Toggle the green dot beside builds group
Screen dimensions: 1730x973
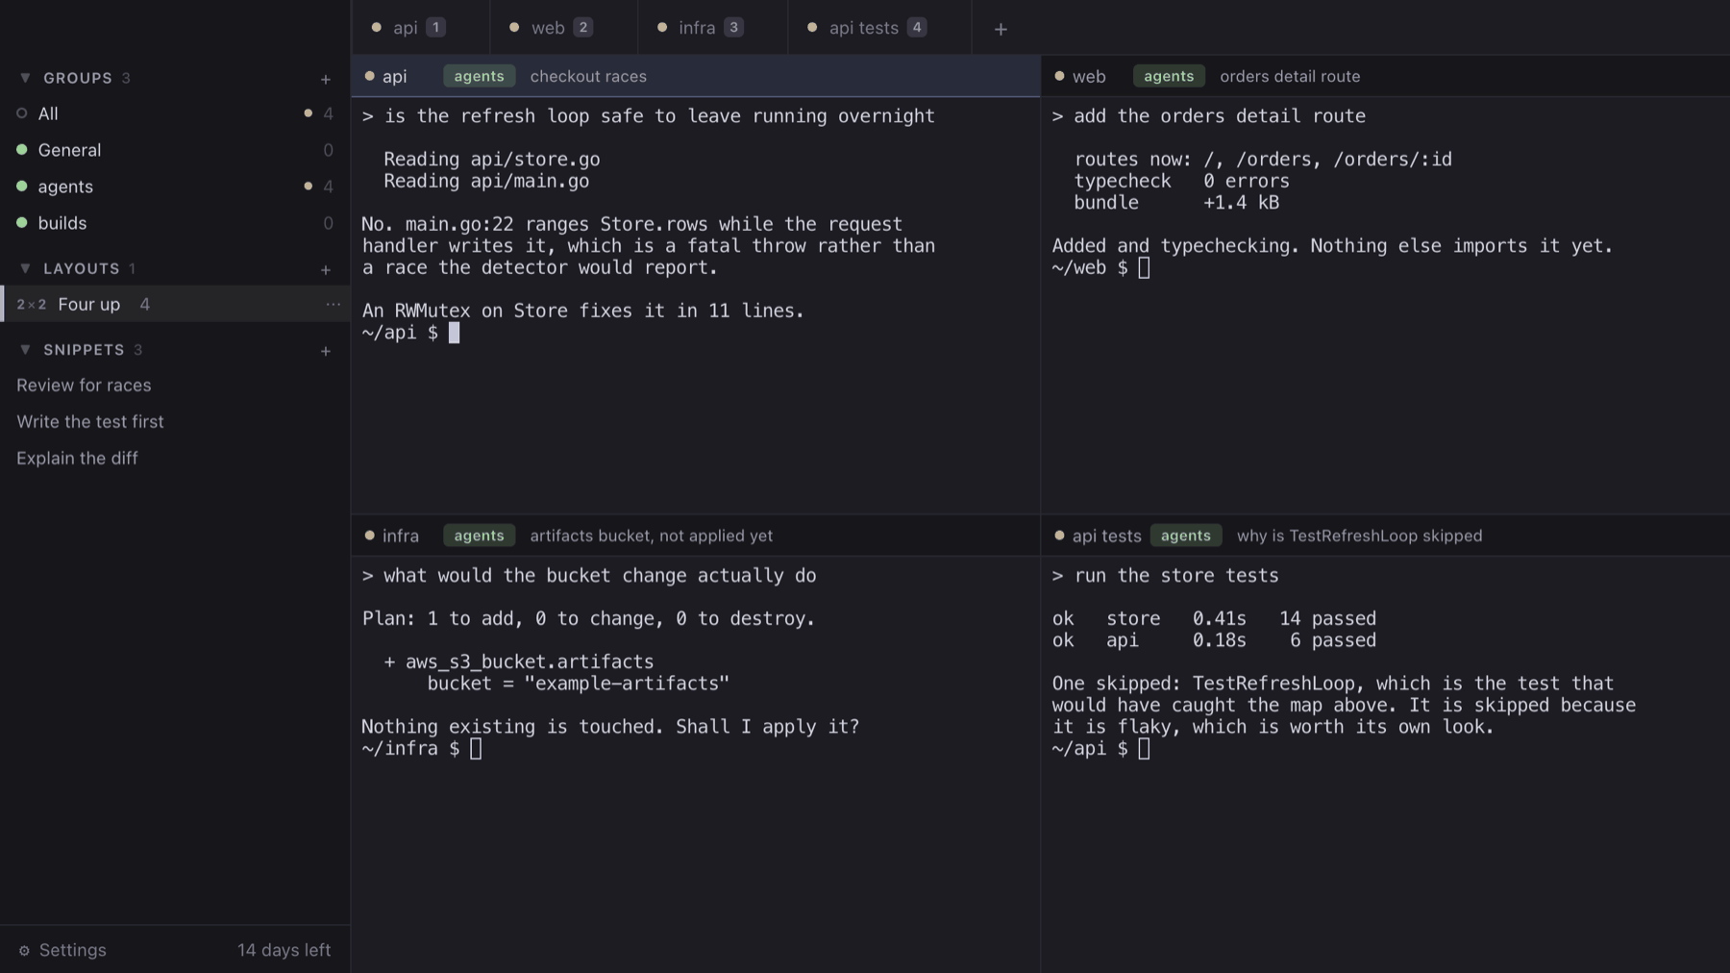(x=22, y=223)
